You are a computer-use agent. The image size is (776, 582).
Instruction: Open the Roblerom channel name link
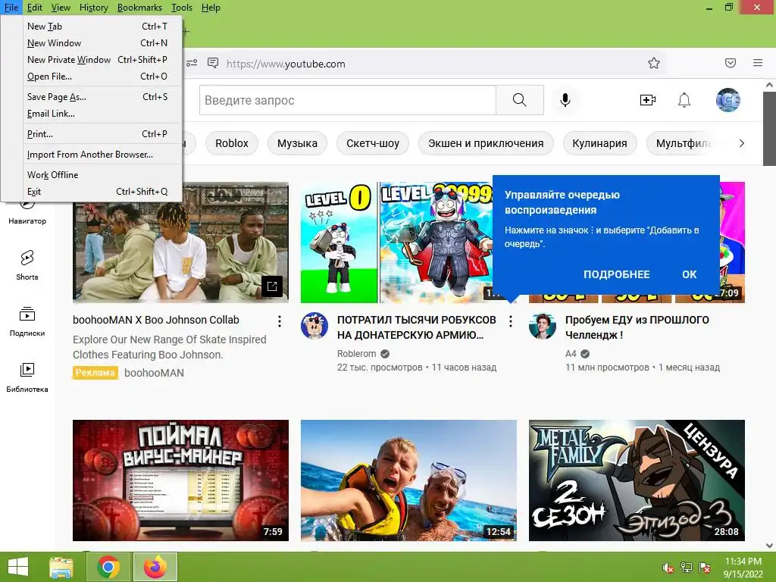pos(356,353)
